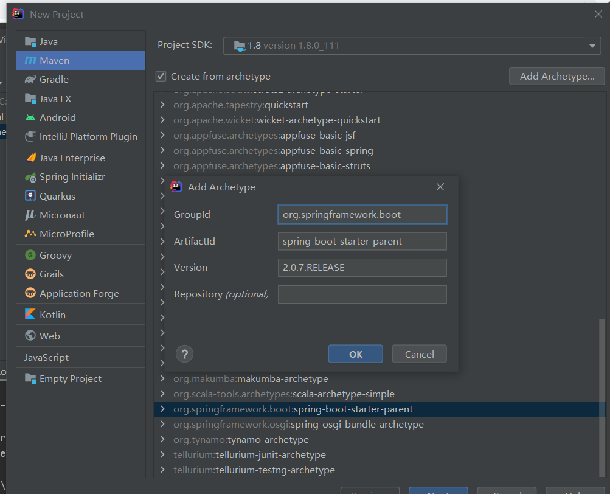Screen dimensions: 610x494
Task: Expand appfuse-basic-spring archetype node
Action: point(162,151)
